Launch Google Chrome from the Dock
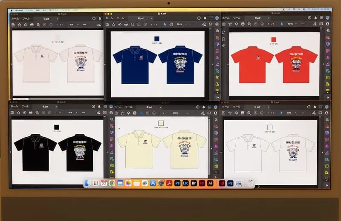The width and height of the screenshot is (341, 221). (112, 183)
